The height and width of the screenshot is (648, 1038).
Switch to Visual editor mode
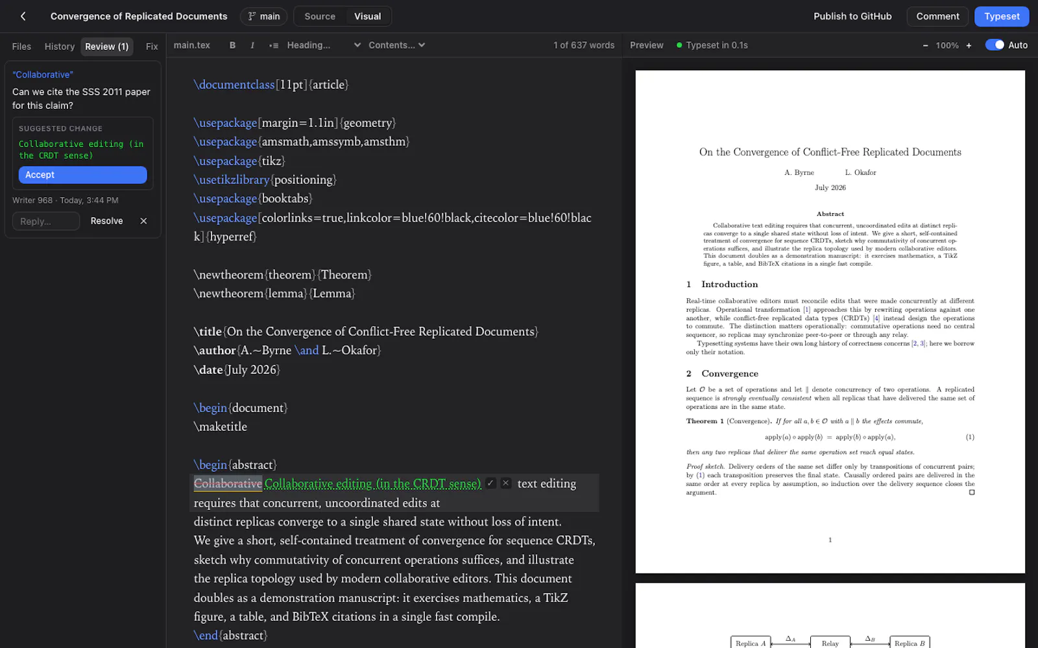367,16
